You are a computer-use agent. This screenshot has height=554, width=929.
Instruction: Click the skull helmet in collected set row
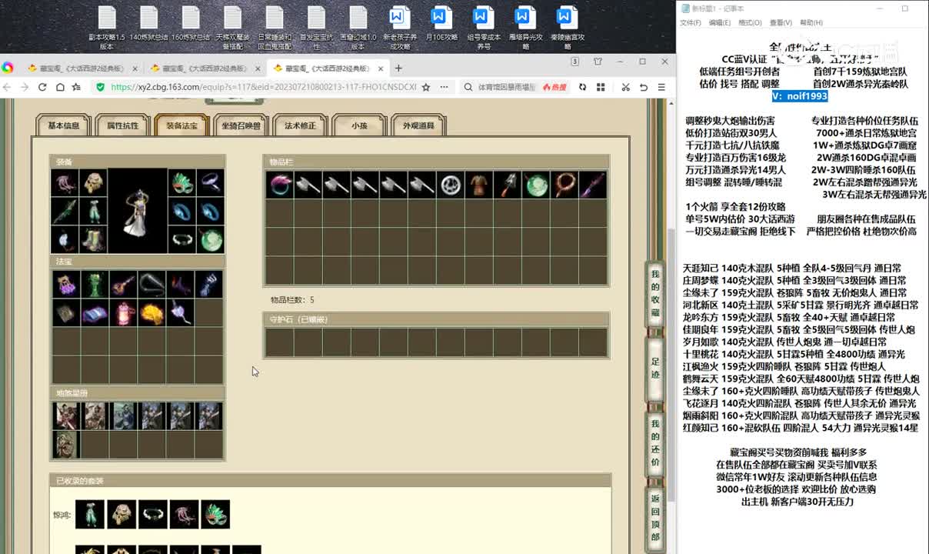(x=122, y=514)
